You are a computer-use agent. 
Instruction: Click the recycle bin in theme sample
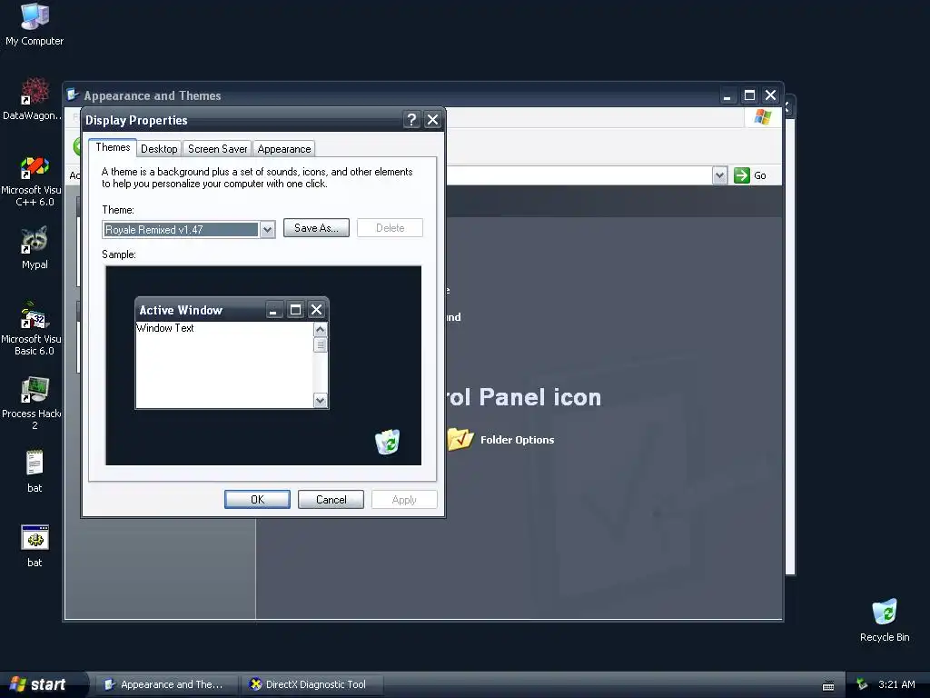387,442
